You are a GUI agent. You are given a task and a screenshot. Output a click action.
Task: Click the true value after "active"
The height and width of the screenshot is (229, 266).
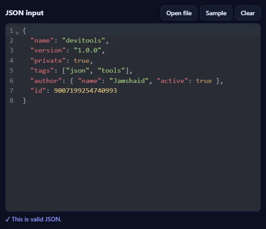pyautogui.click(x=204, y=81)
